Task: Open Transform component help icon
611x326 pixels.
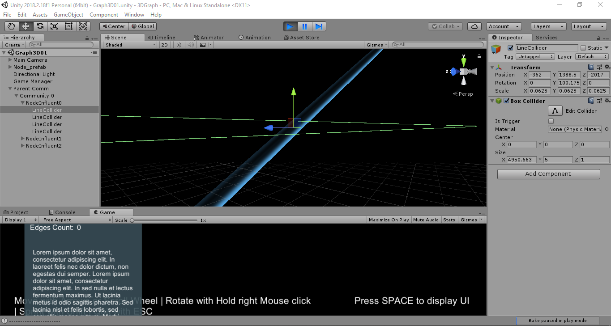Action: 591,67
